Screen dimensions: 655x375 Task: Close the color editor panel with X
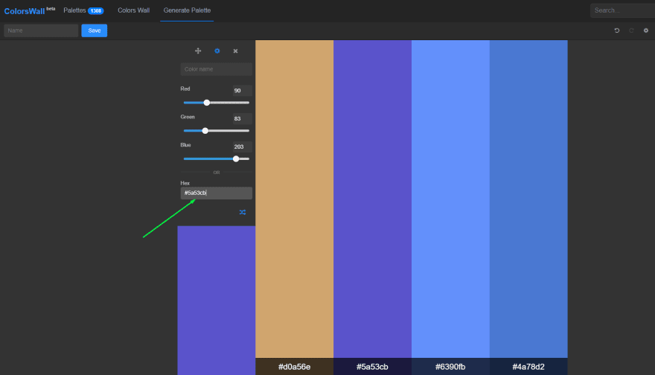236,51
